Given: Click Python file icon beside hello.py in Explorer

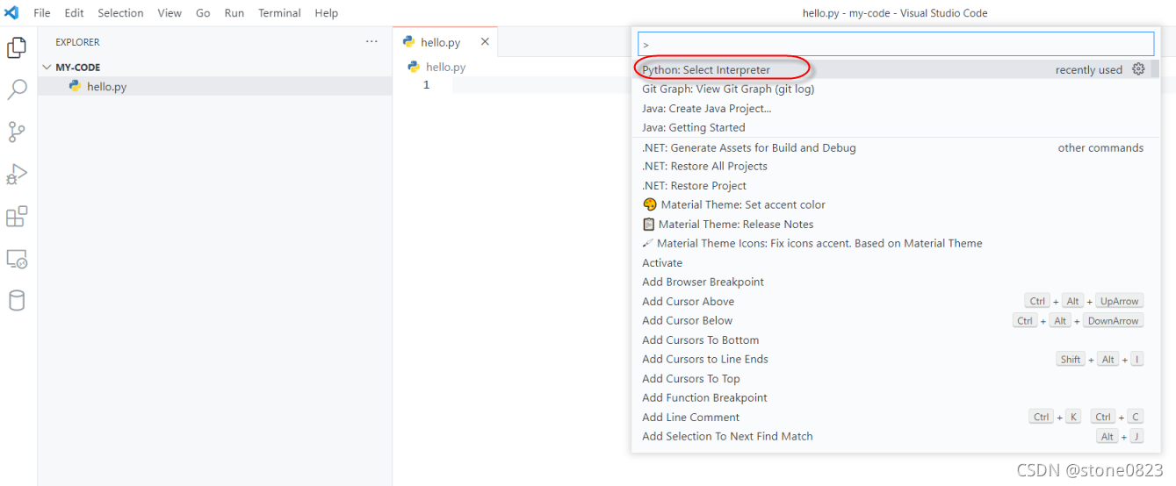Looking at the screenshot, I should tap(76, 86).
